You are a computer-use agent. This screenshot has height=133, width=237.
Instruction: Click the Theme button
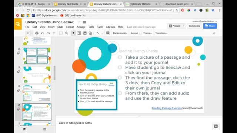coord(147,33)
